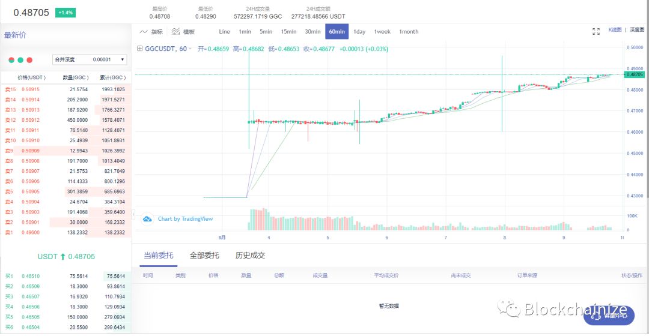The height and width of the screenshot is (336, 649).
Task: Select buy order 买6 at 0.46504
Action: (66, 328)
